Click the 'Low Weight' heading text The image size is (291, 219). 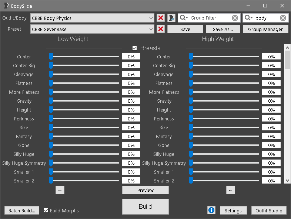[x=73, y=39]
